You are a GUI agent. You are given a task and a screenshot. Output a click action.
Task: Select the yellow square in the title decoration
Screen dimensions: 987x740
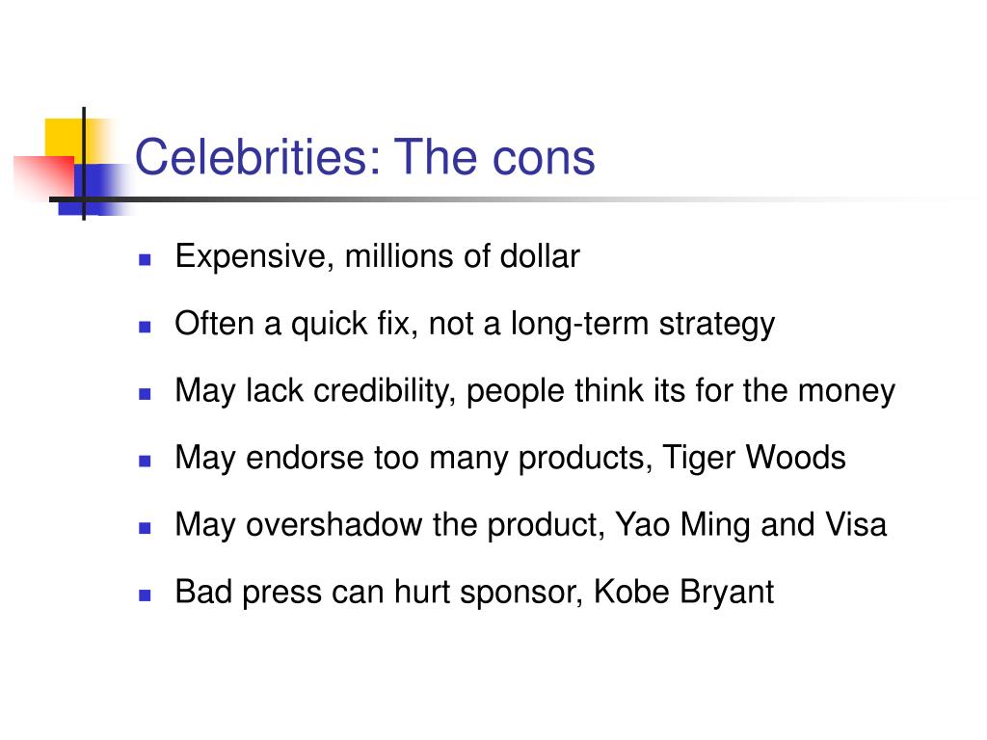[63, 140]
